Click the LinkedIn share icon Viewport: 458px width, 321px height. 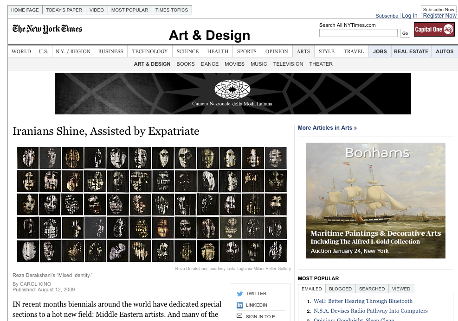click(240, 305)
